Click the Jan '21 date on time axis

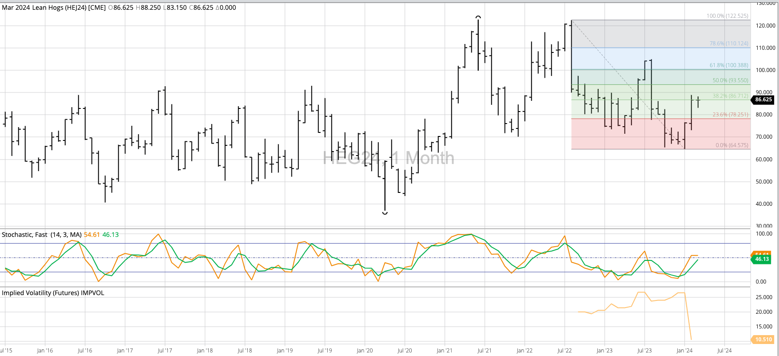pyautogui.click(x=444, y=351)
